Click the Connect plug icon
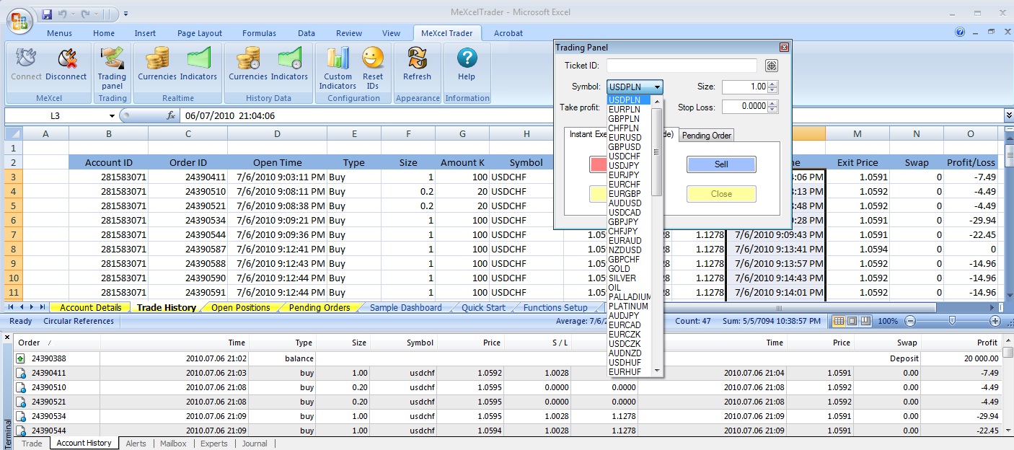Image resolution: width=1014 pixels, height=450 pixels. click(x=27, y=58)
